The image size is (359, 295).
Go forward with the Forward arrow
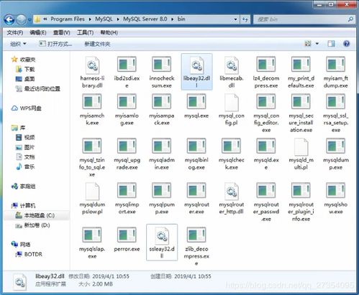(x=22, y=19)
